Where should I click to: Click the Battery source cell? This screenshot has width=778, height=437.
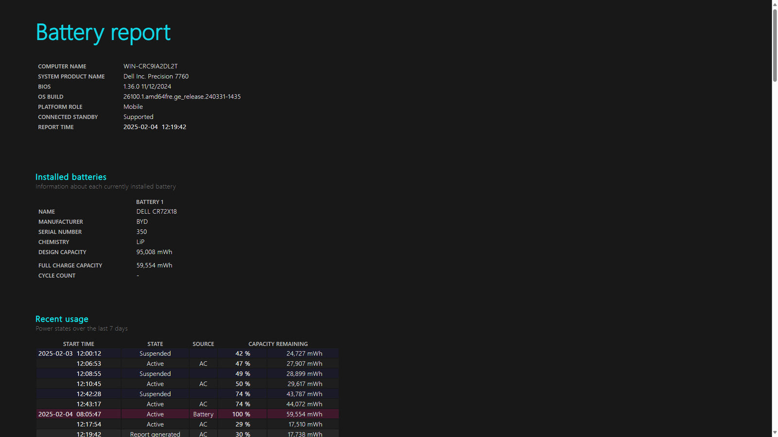tap(203, 414)
